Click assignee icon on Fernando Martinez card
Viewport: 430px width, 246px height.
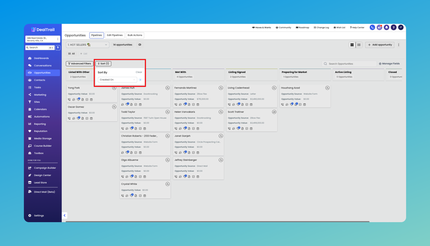coord(221,88)
